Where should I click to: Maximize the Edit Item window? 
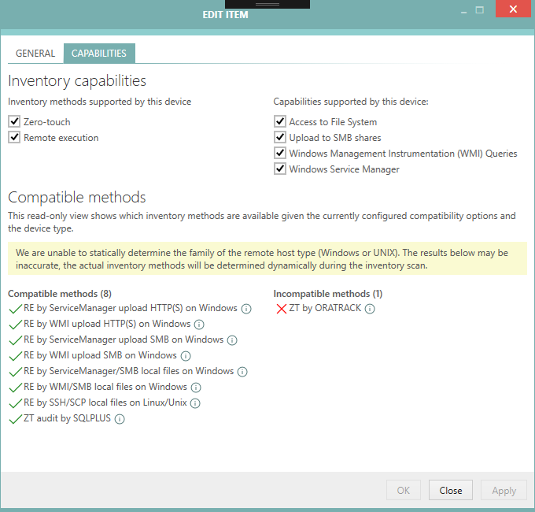[x=481, y=11]
